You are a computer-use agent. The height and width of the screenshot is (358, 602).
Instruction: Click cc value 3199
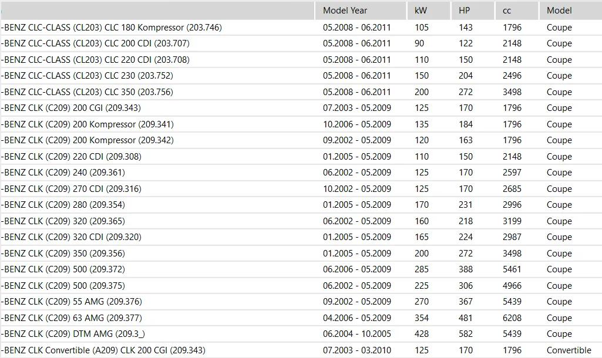[x=512, y=221]
